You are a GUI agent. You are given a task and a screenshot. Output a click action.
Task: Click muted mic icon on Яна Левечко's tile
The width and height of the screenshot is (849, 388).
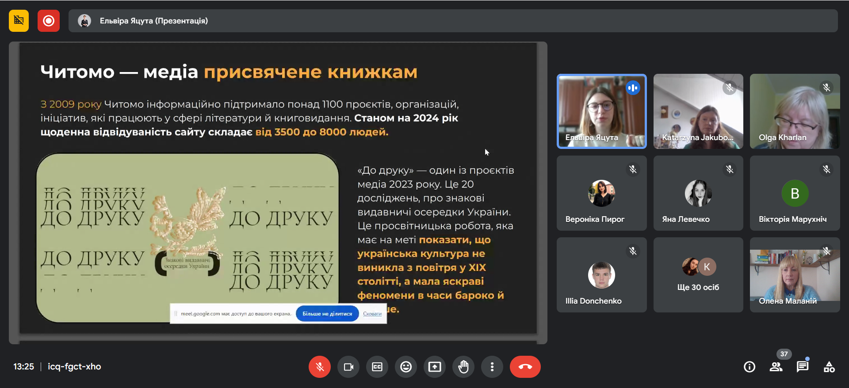click(x=730, y=170)
